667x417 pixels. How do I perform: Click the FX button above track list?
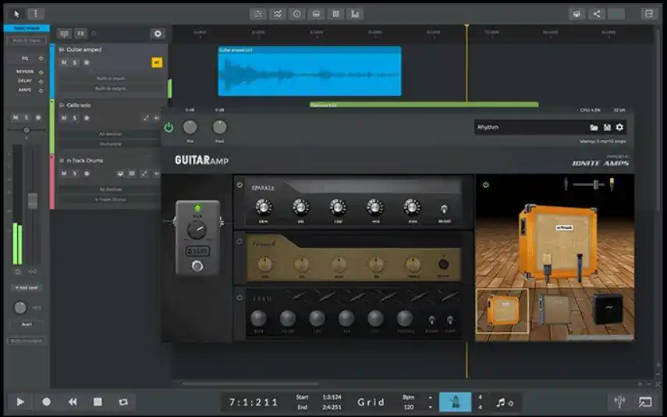pyautogui.click(x=80, y=34)
